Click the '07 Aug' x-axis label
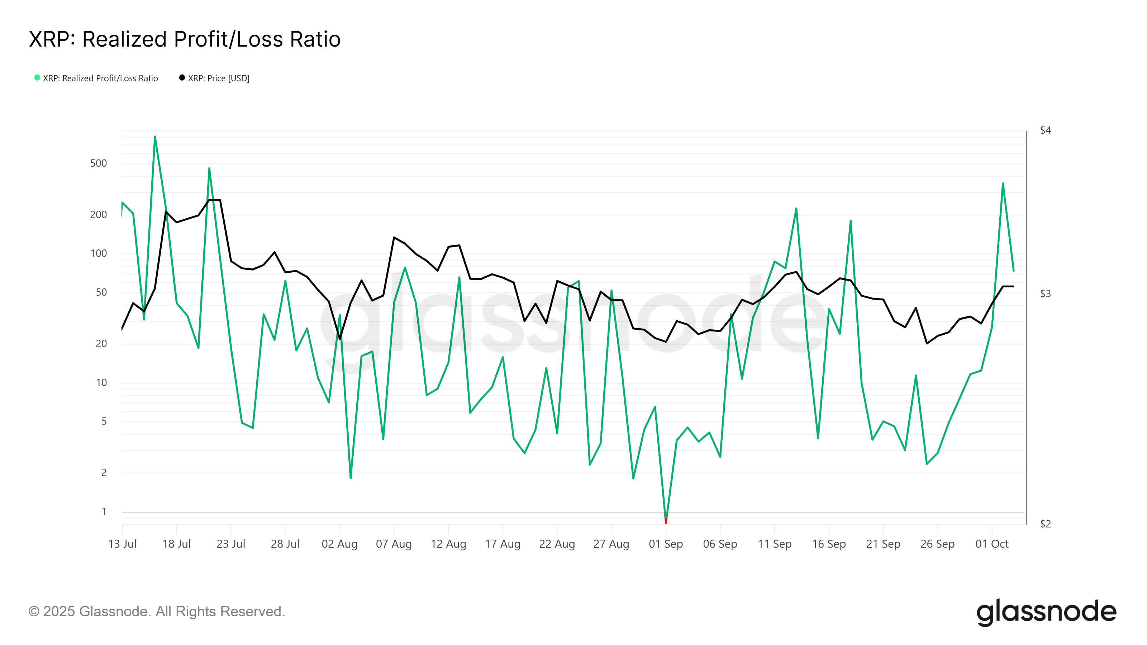 [x=394, y=544]
